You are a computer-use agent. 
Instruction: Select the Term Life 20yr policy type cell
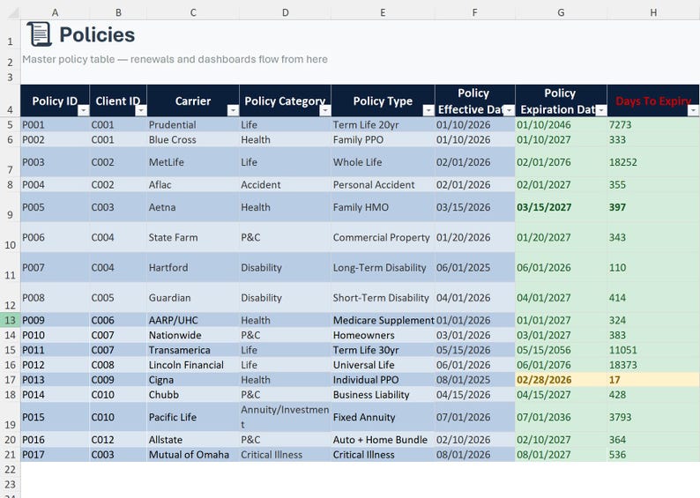click(383, 124)
